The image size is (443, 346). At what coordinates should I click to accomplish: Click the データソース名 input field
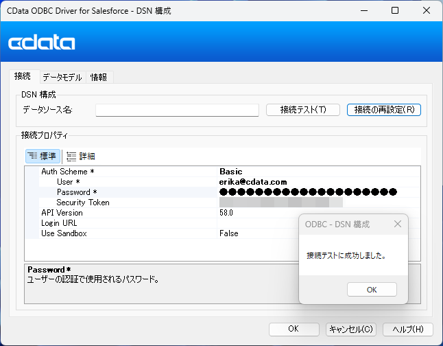click(177, 110)
